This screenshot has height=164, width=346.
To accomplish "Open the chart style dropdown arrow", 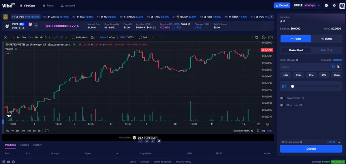I will point(67,37).
